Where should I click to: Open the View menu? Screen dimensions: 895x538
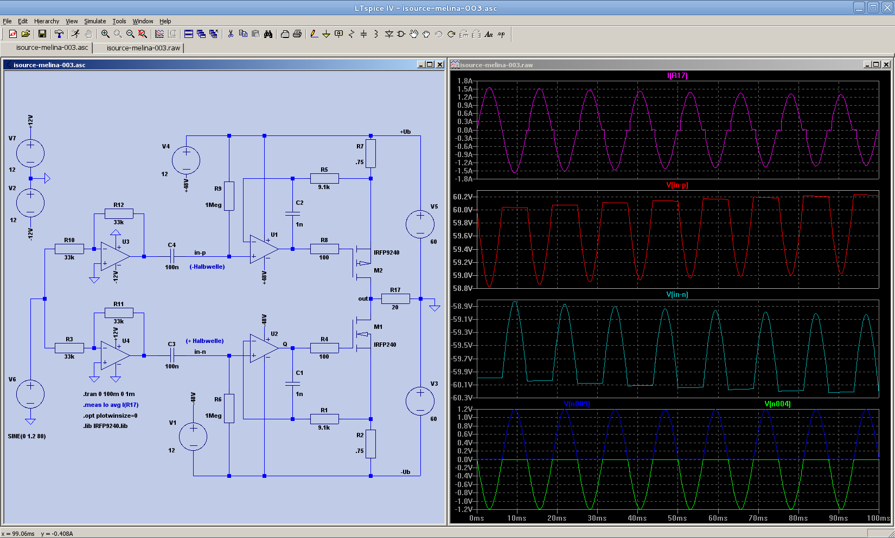pos(72,21)
